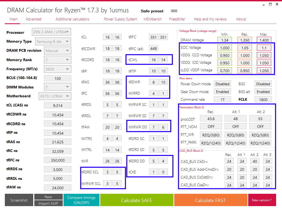
Task: Click the tRFC ns value 350,000
Action: 58,160
